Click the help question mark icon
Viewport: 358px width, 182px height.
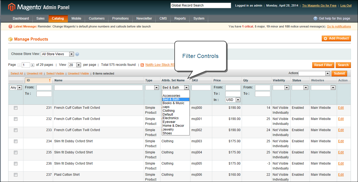tap(315, 18)
